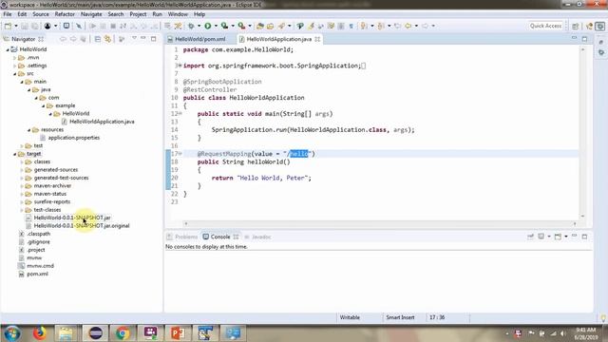
Task: Open the Refactor menu
Action: [x=65, y=14]
